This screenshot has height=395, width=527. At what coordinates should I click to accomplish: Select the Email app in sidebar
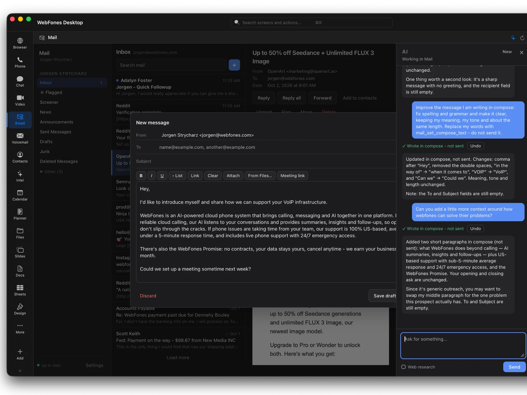point(20,120)
